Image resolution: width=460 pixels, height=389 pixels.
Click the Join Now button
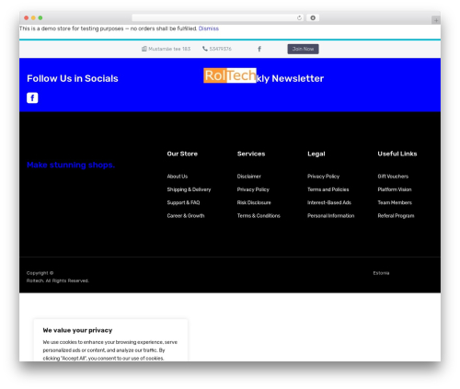[x=303, y=49]
